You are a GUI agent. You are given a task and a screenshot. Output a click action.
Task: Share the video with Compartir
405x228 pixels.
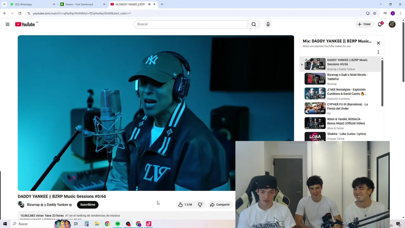point(220,205)
